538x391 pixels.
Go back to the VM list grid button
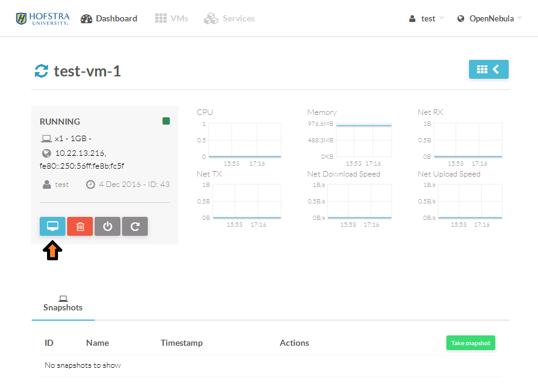pos(488,70)
